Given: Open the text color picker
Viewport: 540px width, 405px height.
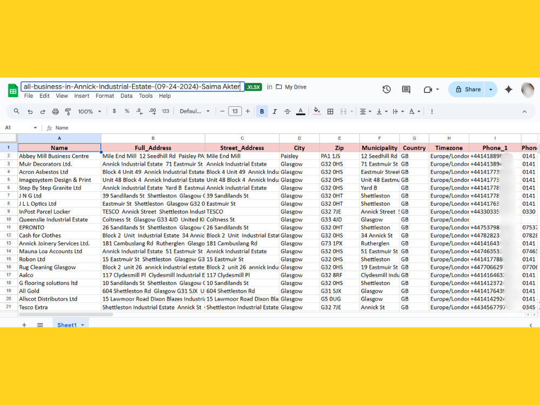Looking at the screenshot, I should 301,111.
